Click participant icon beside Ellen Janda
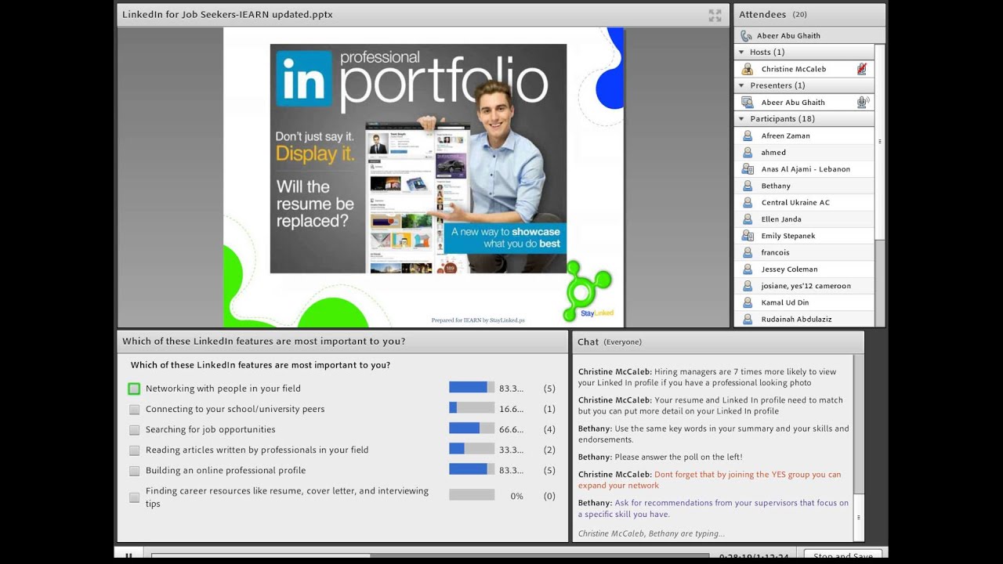The image size is (1003, 564). [748, 219]
